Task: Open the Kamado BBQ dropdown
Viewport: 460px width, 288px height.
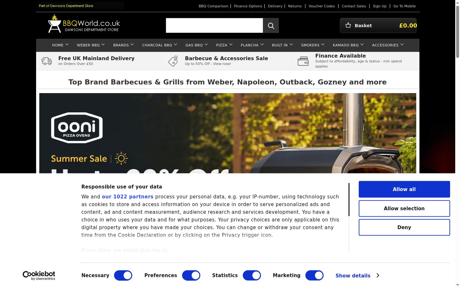Action: pos(348,45)
